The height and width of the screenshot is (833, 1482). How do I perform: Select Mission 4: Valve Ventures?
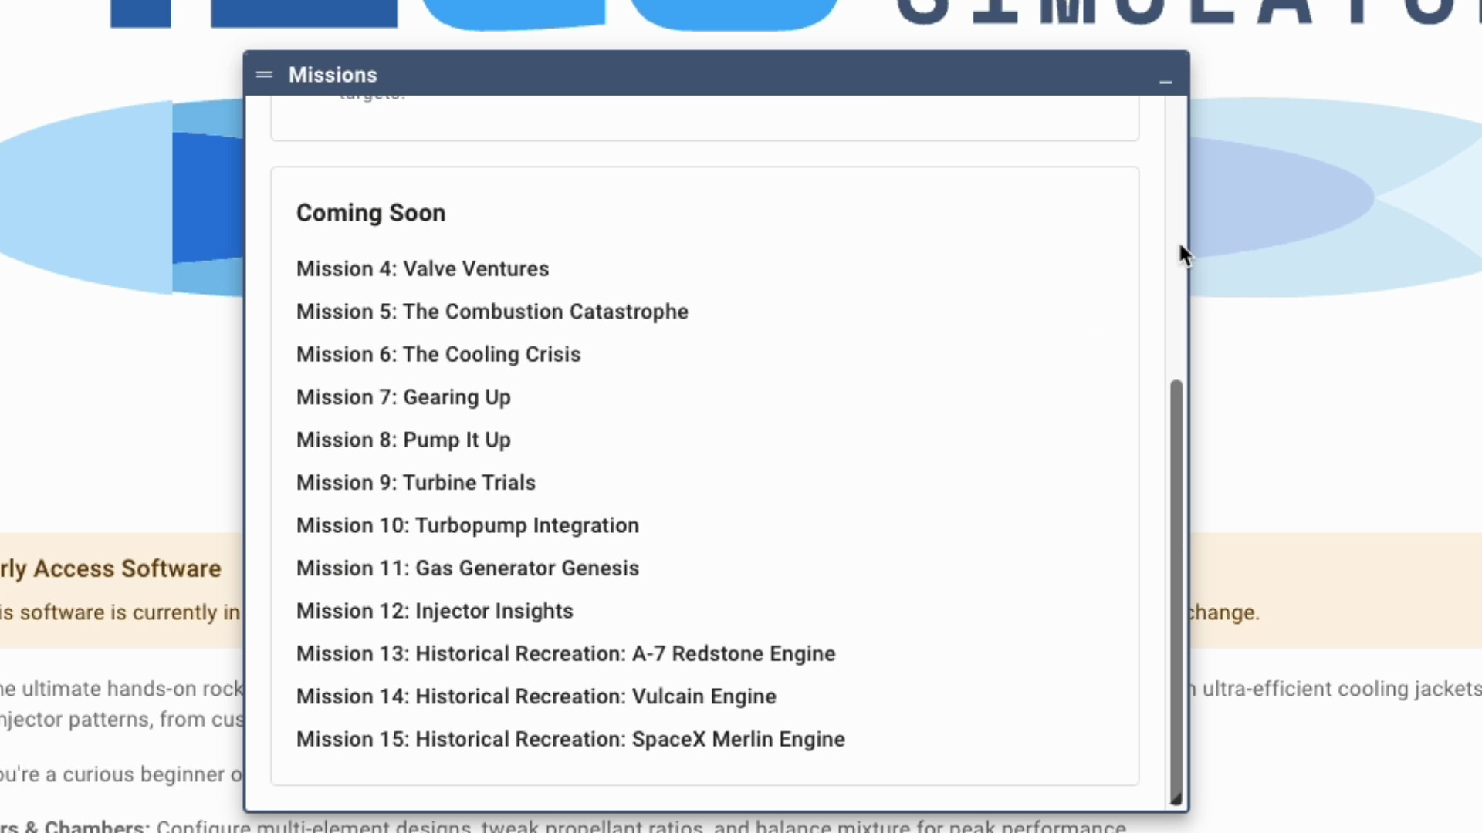pos(422,268)
